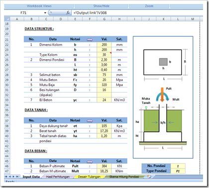Click the arrow icon in DATA TANAH header
The width and height of the screenshot is (209, 188).
click(x=90, y=121)
